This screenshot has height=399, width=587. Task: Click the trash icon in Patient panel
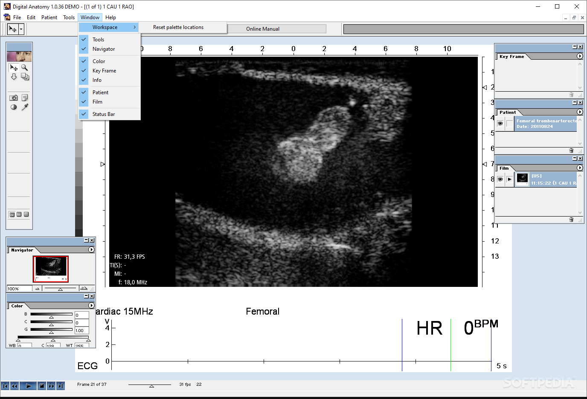pyautogui.click(x=571, y=150)
